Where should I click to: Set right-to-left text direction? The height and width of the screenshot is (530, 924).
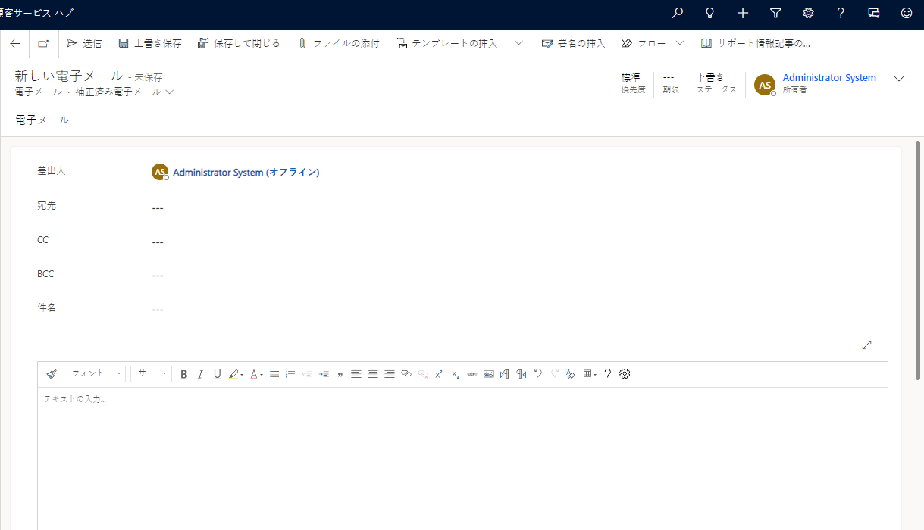522,374
